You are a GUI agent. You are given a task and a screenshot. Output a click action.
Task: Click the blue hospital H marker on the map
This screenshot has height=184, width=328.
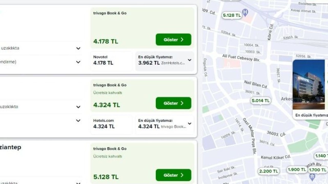pyautogui.click(x=246, y=12)
